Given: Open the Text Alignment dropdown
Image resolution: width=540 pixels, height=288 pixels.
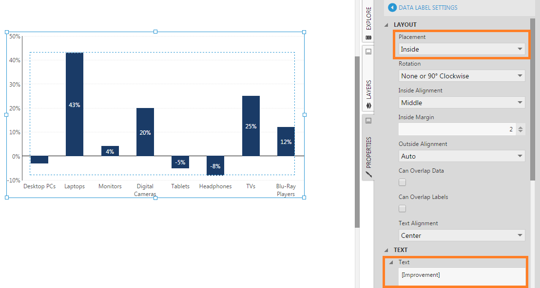Looking at the screenshot, I should [462, 235].
